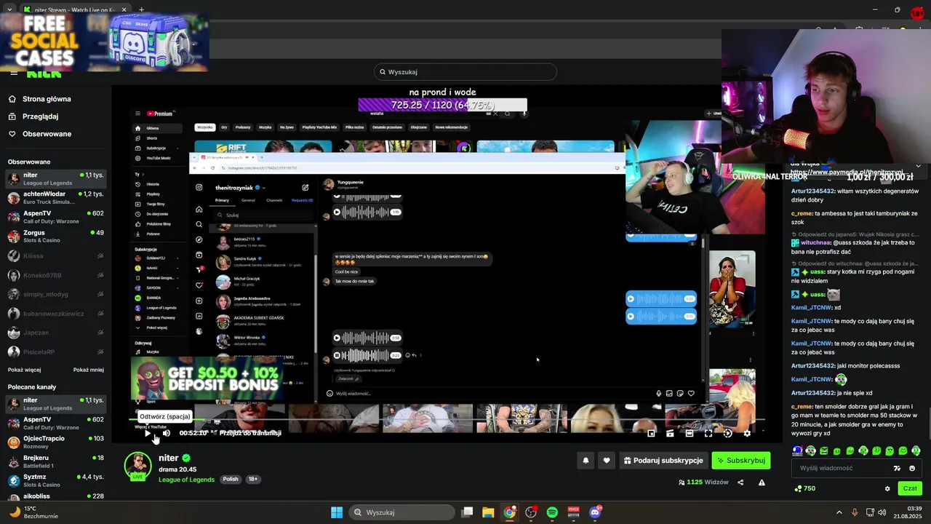Enable theater mode in player controls
The width and height of the screenshot is (931, 524).
[690, 433]
